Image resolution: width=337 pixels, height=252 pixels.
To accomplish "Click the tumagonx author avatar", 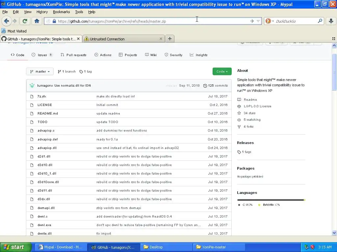I will (x=32, y=86).
